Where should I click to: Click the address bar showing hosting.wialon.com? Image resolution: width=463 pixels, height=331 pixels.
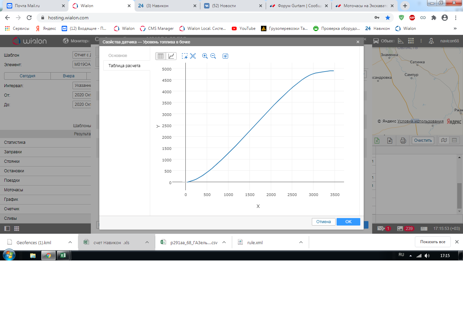[x=203, y=18]
